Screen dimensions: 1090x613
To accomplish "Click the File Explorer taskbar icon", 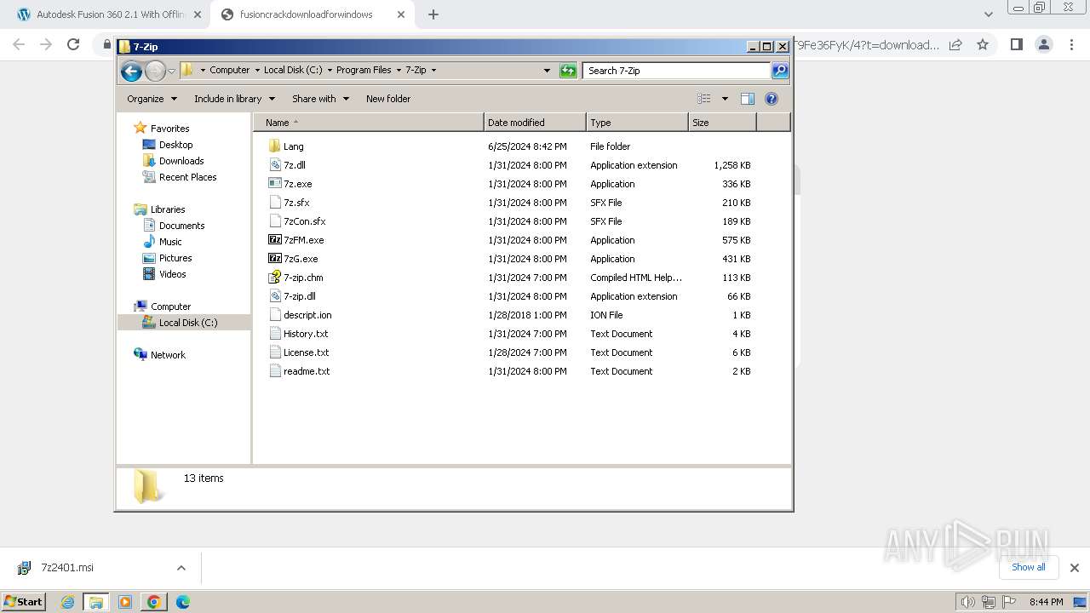I will pos(96,602).
